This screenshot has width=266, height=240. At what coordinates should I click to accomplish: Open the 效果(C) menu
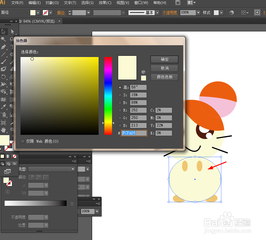click(x=105, y=3)
